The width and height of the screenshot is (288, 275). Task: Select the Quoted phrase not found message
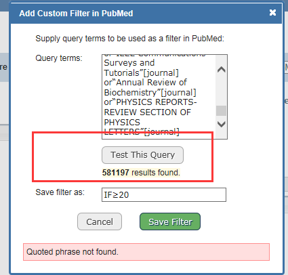[x=73, y=252]
